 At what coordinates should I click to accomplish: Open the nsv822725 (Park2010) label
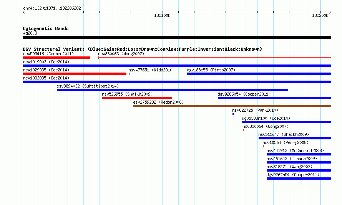(x=255, y=110)
